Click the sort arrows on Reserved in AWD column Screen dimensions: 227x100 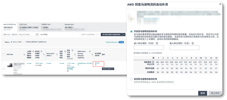[x=57, y=54]
